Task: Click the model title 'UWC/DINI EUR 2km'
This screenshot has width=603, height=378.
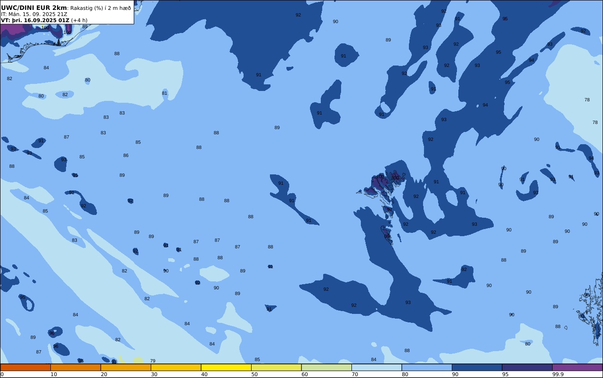Action: pos(34,8)
